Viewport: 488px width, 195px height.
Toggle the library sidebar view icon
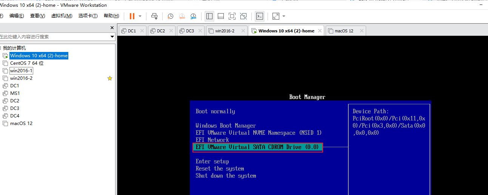pos(209,16)
